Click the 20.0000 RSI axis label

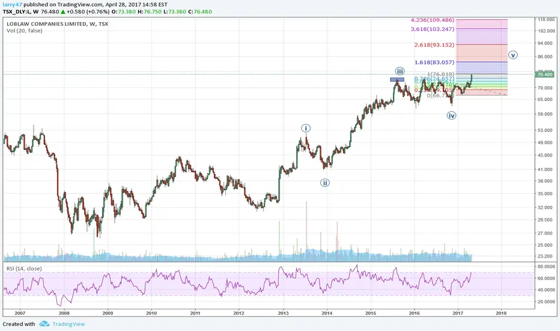point(546,302)
